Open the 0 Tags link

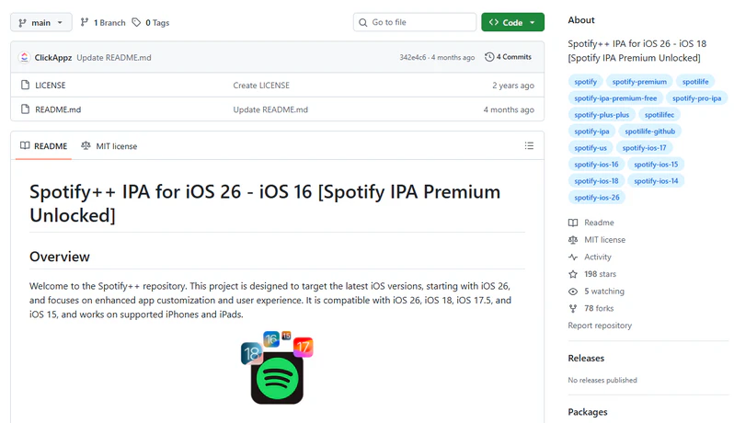tap(151, 22)
